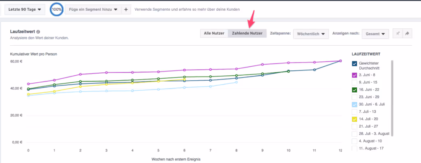
Task: Click the purple line point at week 0
Action: point(28,84)
